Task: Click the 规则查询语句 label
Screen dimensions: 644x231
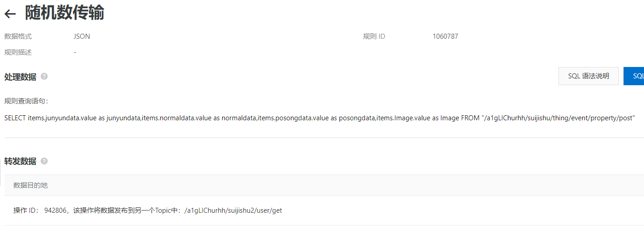Action: [x=26, y=101]
